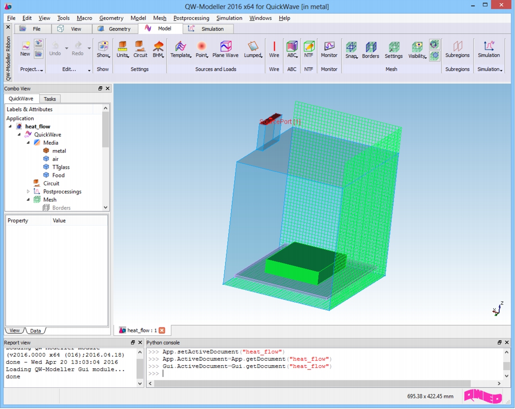This screenshot has height=409, width=515.
Task: Click the upper small mesh icon beside Visibility
Action: [434, 44]
